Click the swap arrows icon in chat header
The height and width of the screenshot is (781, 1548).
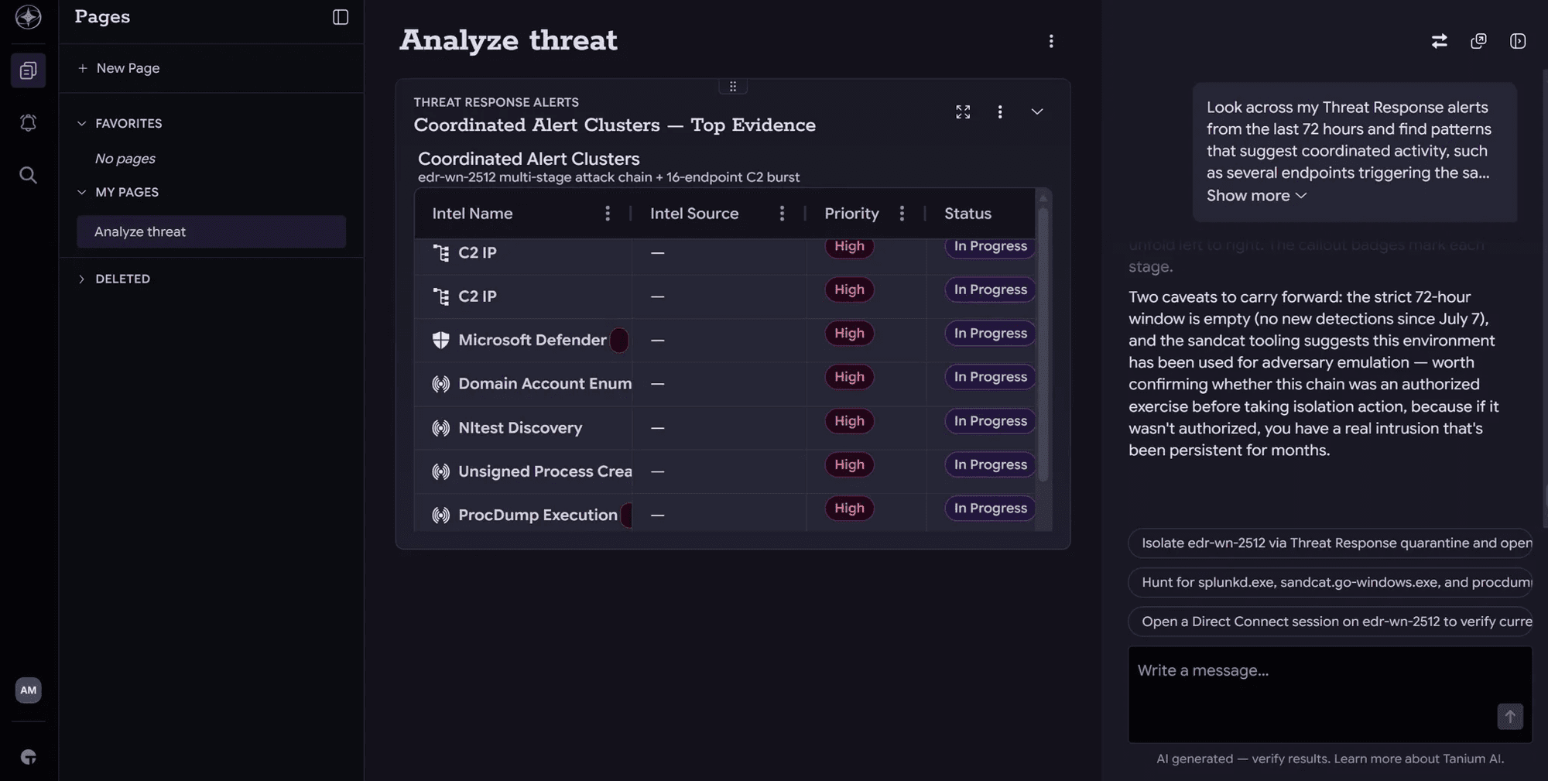point(1439,41)
